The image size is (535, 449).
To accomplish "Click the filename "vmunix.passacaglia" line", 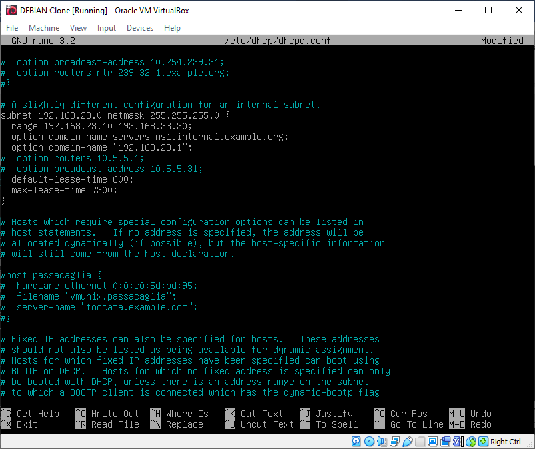I will tap(89, 296).
